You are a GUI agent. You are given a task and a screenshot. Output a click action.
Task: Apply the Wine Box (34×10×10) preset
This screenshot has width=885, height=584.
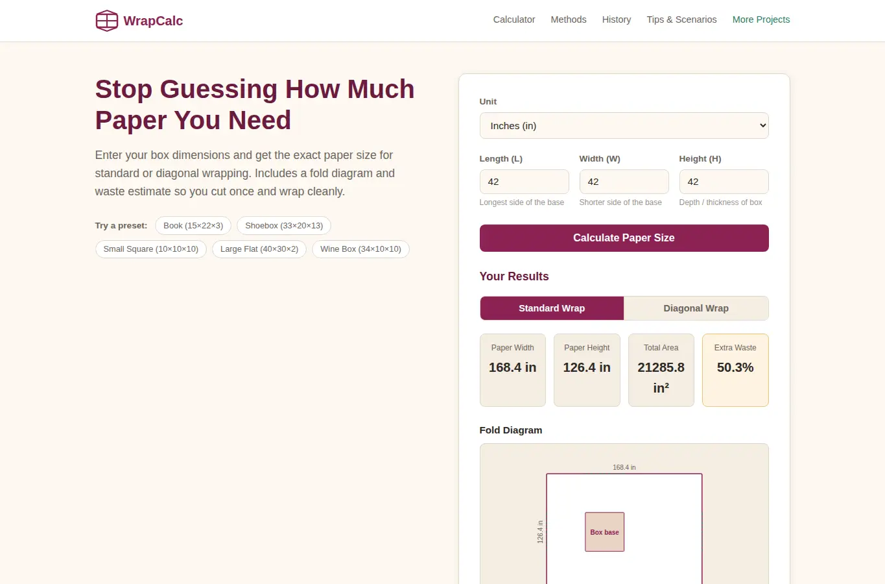[360, 249]
